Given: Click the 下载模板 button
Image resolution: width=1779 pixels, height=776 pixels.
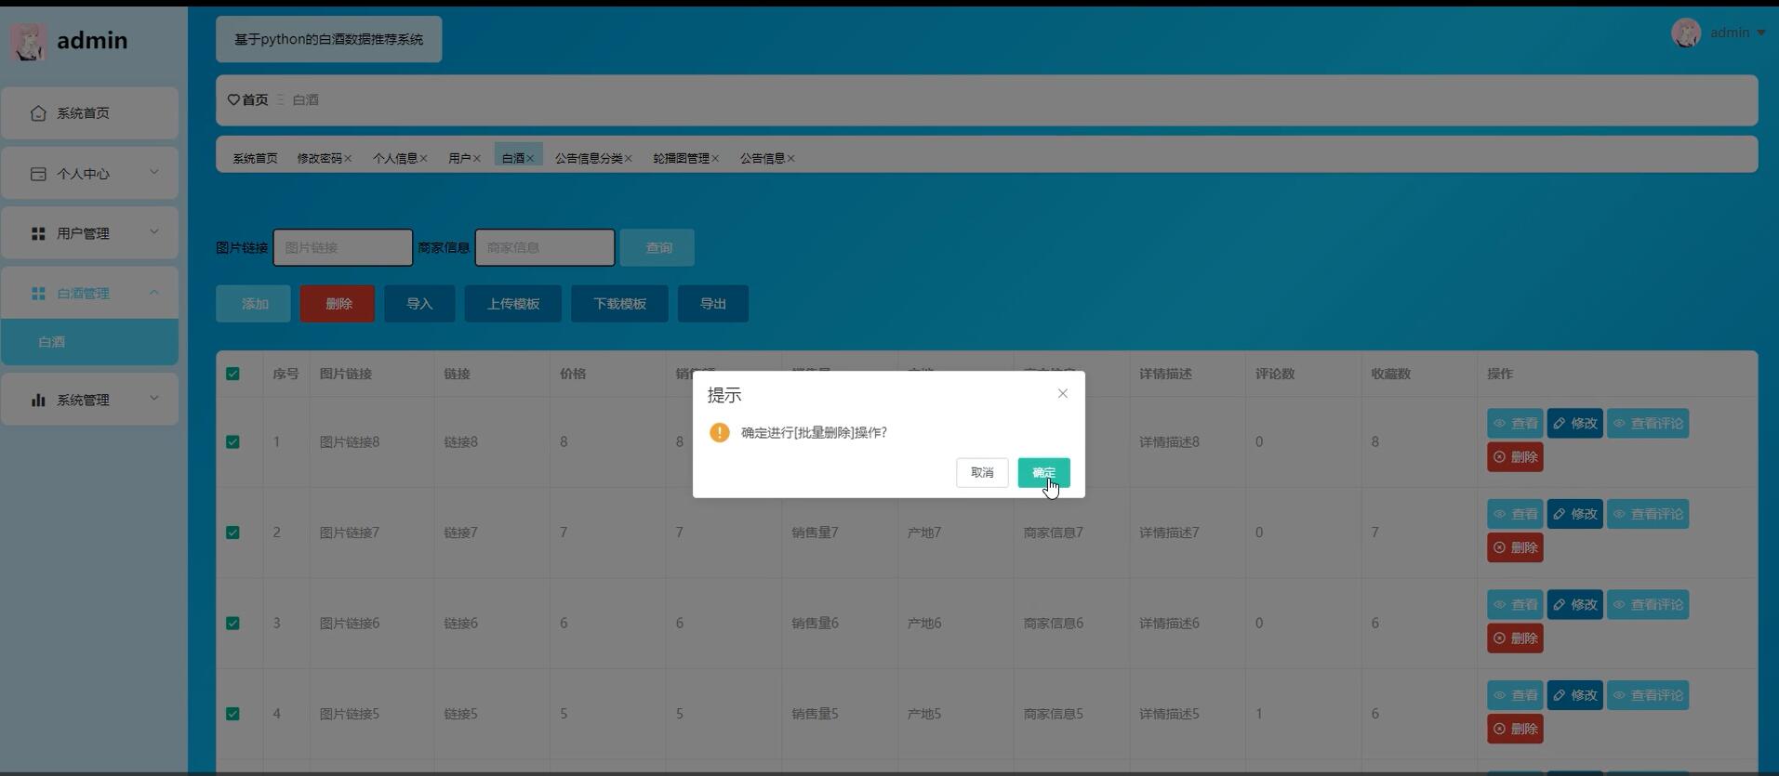Looking at the screenshot, I should [619, 304].
